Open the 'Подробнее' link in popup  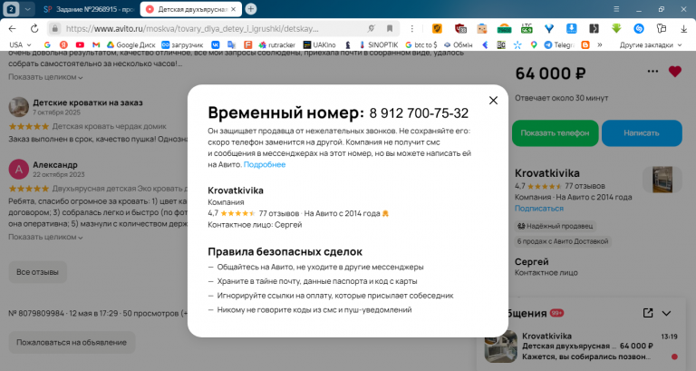click(265, 164)
